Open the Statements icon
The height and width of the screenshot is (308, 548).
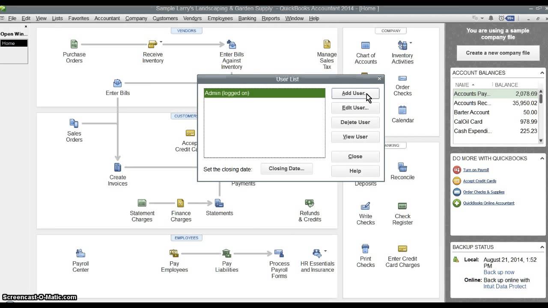click(x=219, y=203)
